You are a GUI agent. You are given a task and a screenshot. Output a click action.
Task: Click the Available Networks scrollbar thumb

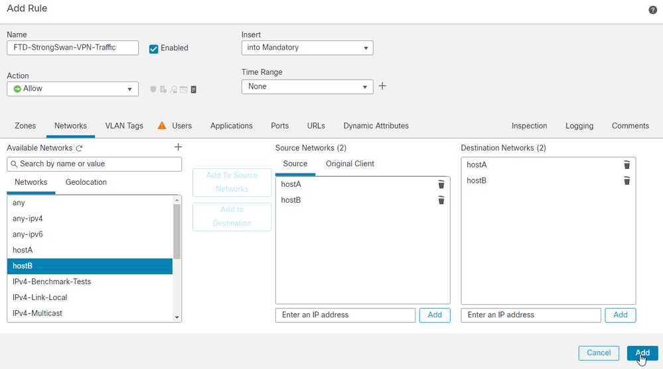coord(177,231)
